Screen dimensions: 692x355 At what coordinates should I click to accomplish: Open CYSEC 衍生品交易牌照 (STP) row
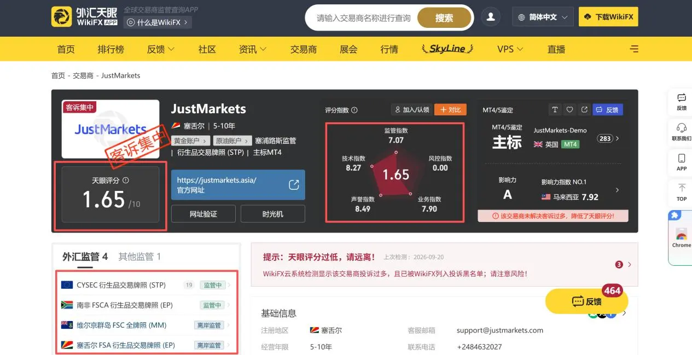(x=147, y=284)
